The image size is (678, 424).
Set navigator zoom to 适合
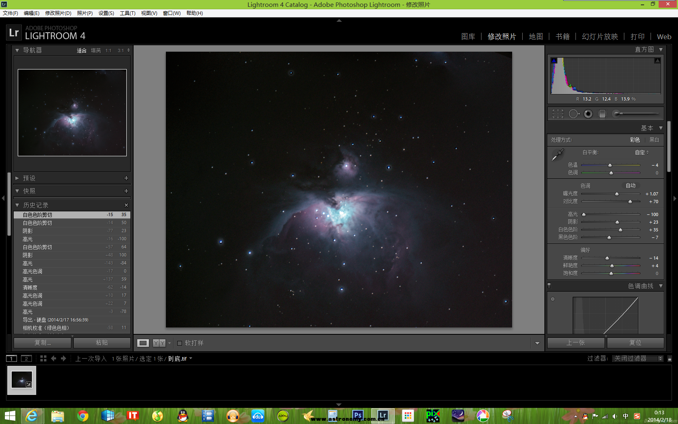(x=82, y=50)
